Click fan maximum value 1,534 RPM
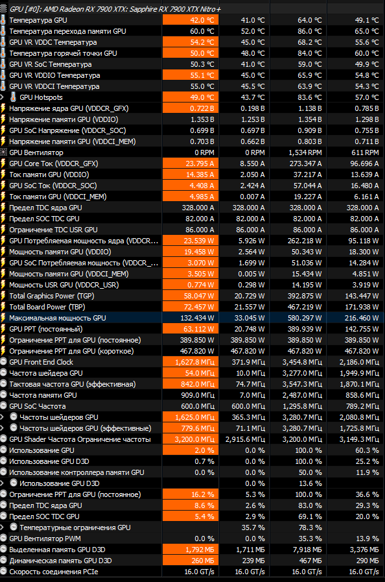Screen dimensions: 385x582 (x=305, y=152)
